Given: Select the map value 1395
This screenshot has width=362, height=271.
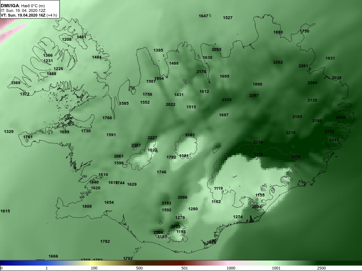Looking at the screenshot, I should click(x=158, y=50).
